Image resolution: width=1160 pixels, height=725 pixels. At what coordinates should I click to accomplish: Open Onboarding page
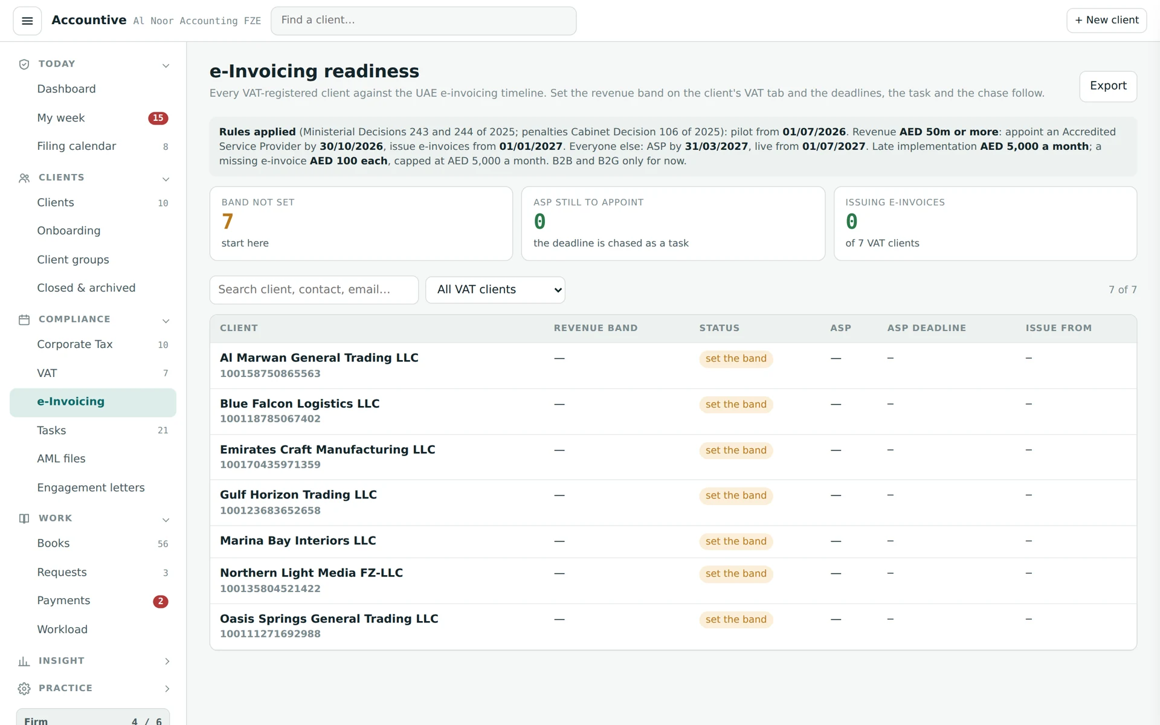coord(93,231)
